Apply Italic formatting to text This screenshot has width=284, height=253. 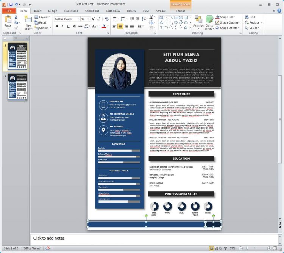coord(62,26)
